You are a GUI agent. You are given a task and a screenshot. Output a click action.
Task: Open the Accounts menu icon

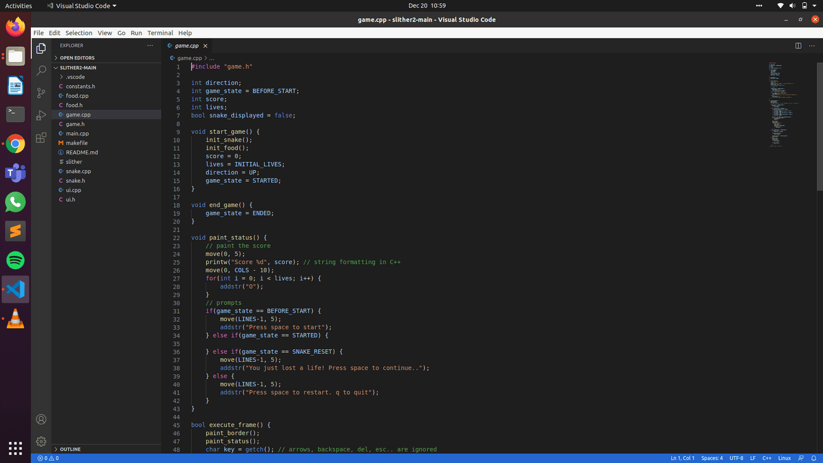pos(41,419)
